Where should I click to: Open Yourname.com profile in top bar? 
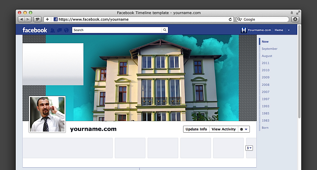tap(256, 30)
